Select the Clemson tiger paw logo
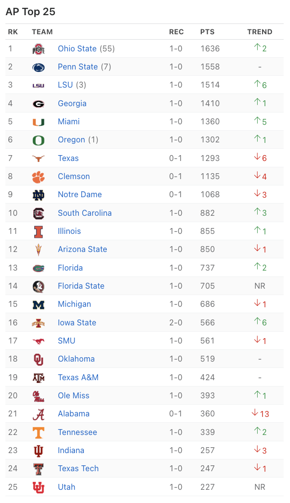This screenshot has height=503, width=290. pos(39,177)
